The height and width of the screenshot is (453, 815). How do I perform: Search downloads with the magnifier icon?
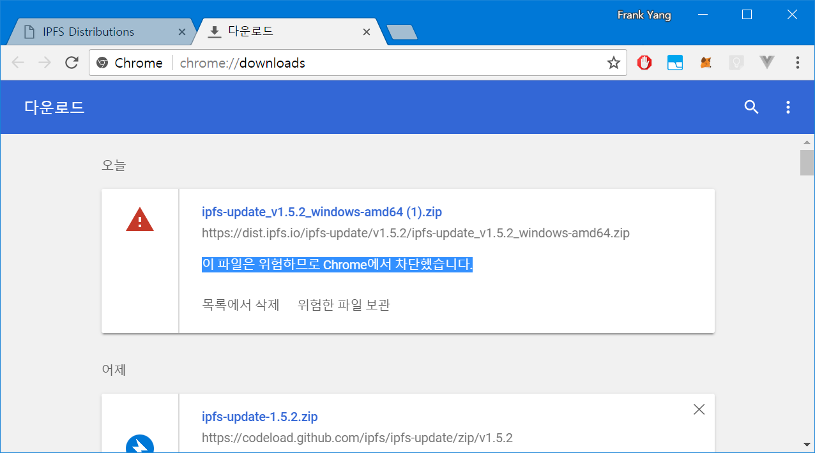[x=752, y=107]
